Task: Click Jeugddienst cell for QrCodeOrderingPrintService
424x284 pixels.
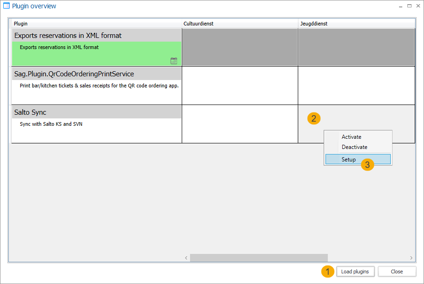Action: point(356,86)
